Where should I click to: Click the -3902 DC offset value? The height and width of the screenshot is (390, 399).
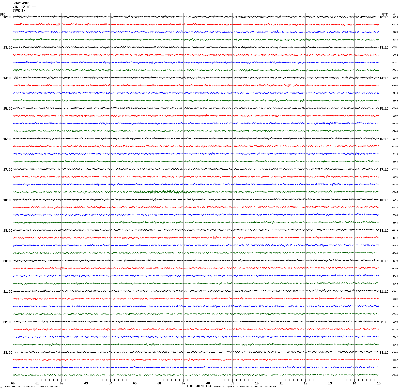pyautogui.click(x=395, y=17)
